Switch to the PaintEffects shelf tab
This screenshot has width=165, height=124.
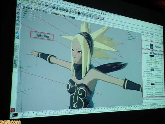(x=76, y=10)
